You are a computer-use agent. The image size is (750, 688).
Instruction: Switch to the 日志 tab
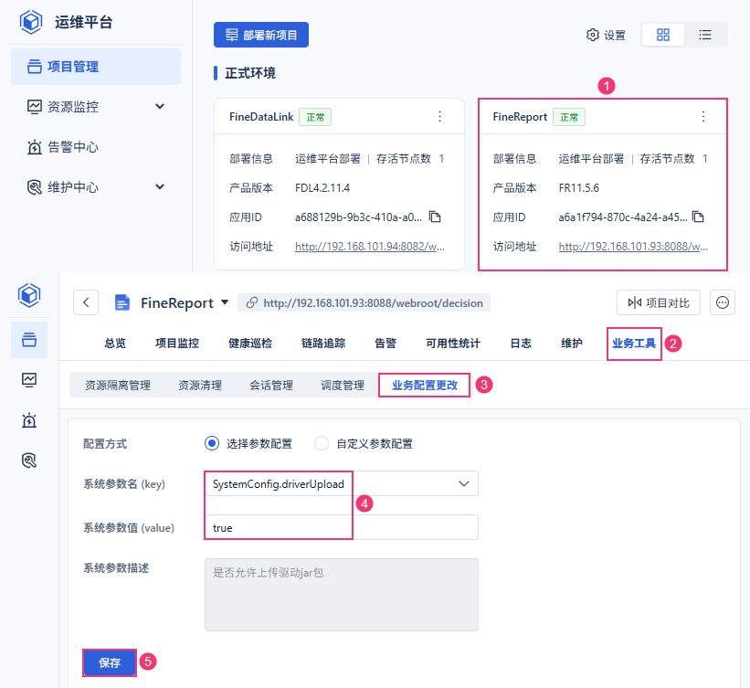521,343
